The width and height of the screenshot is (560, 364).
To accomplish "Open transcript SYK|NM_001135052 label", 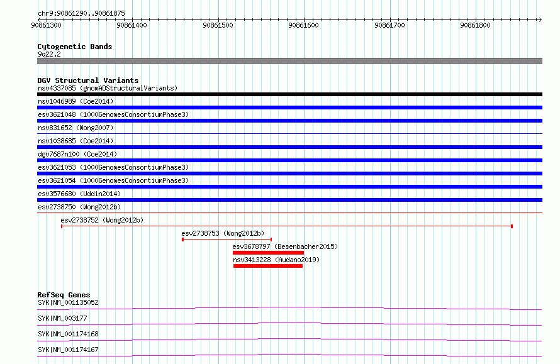I will [x=68, y=302].
